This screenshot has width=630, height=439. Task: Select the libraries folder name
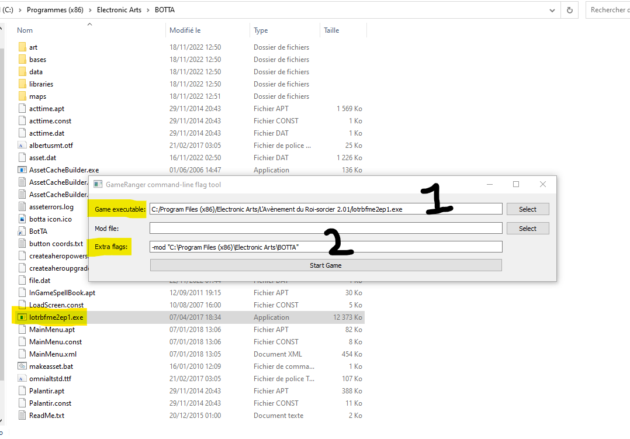click(41, 84)
